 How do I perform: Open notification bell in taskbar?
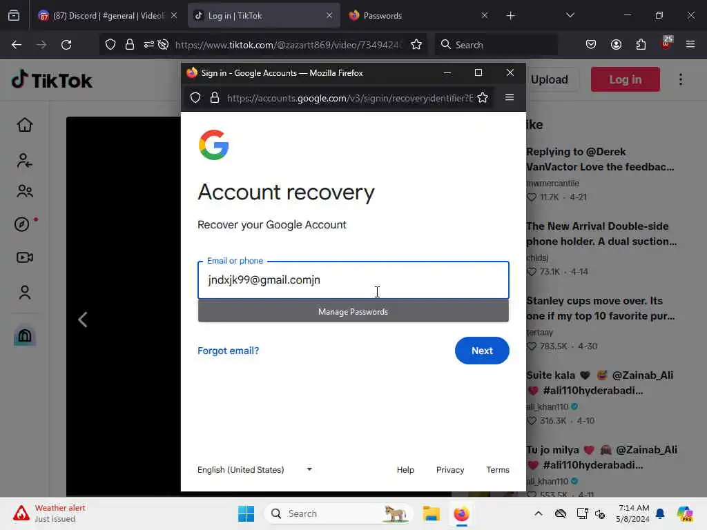point(660,513)
